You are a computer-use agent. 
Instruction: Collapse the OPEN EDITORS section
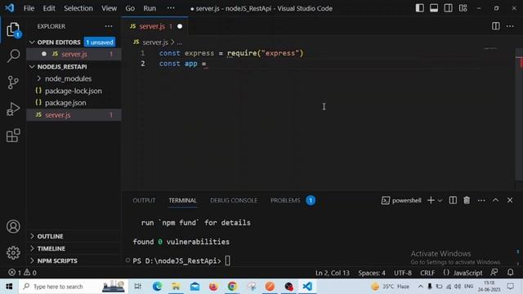click(32, 42)
